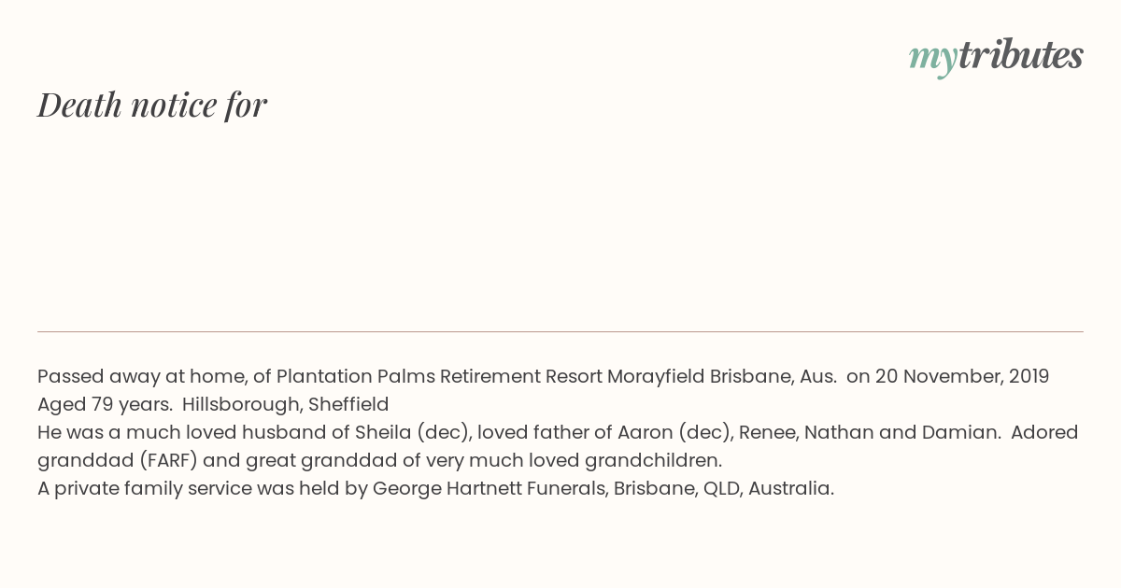Click 'George Hartnett Funerals' text
This screenshot has width=1121, height=588.
(x=489, y=488)
